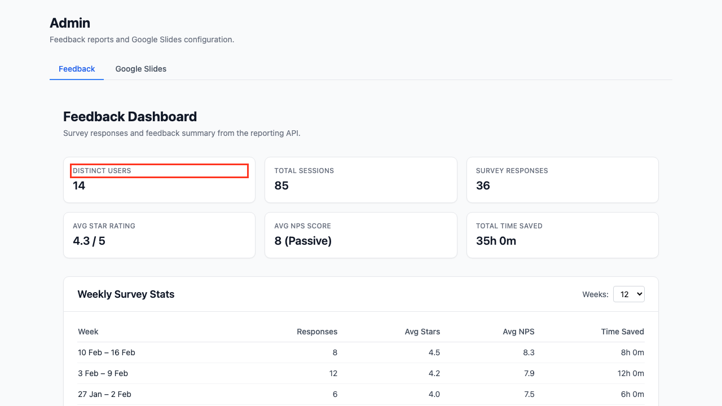Click the Admin page heading
Viewport: 722px width, 406px height.
(x=70, y=23)
